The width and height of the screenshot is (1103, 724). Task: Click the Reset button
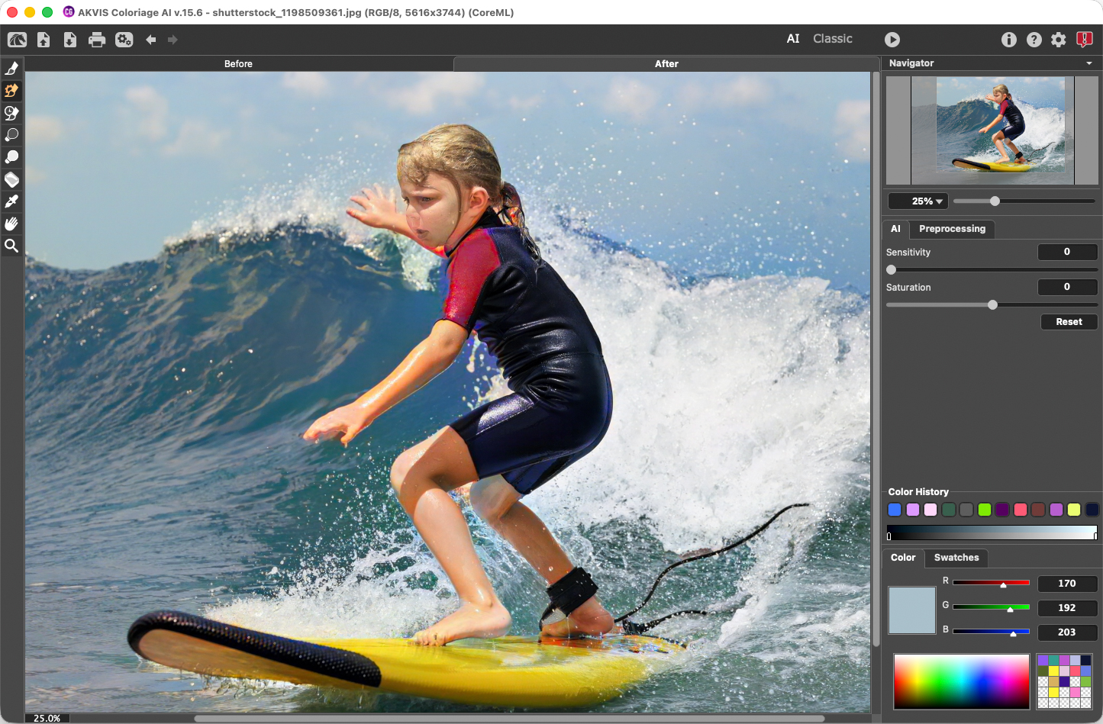1069,322
